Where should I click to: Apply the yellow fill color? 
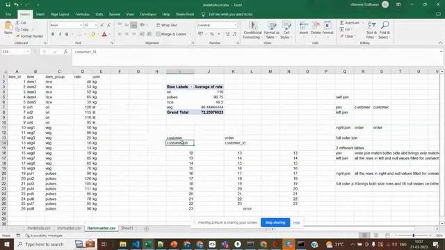coord(92,35)
